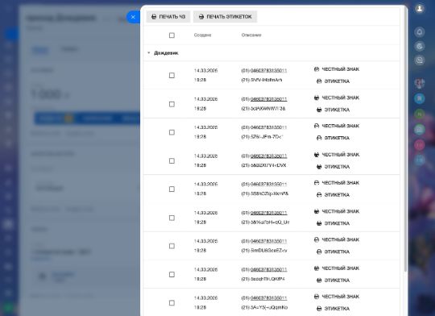The height and width of the screenshot is (316, 435).
Task: Check the row with serial 5ecch
Action: coord(172,274)
